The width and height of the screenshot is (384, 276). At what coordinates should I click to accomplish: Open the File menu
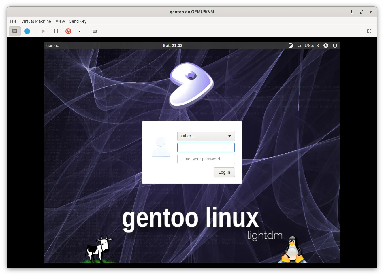click(13, 21)
